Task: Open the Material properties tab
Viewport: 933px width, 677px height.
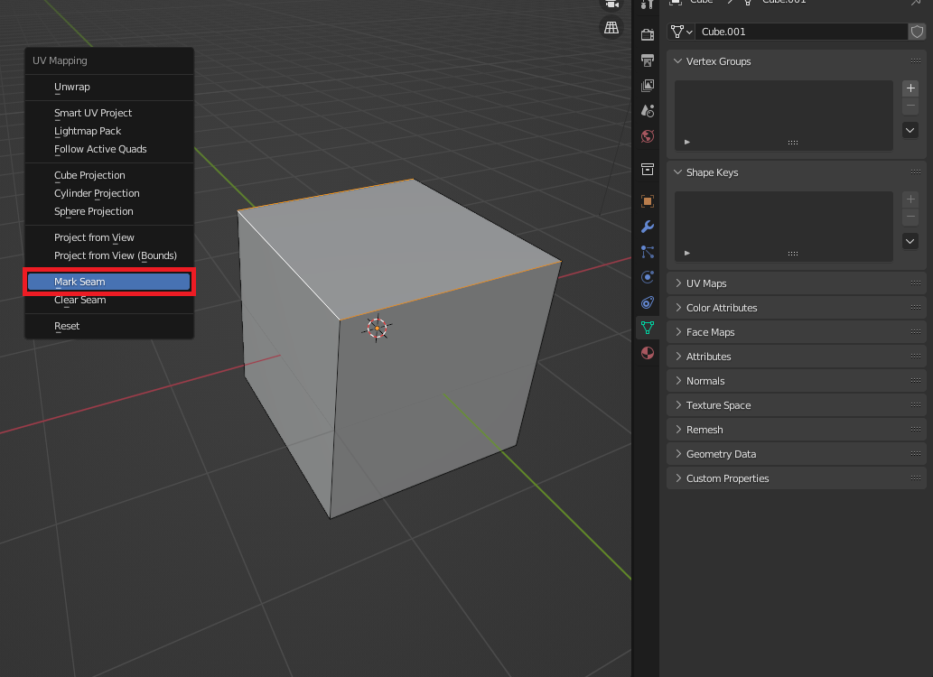Action: pos(647,353)
